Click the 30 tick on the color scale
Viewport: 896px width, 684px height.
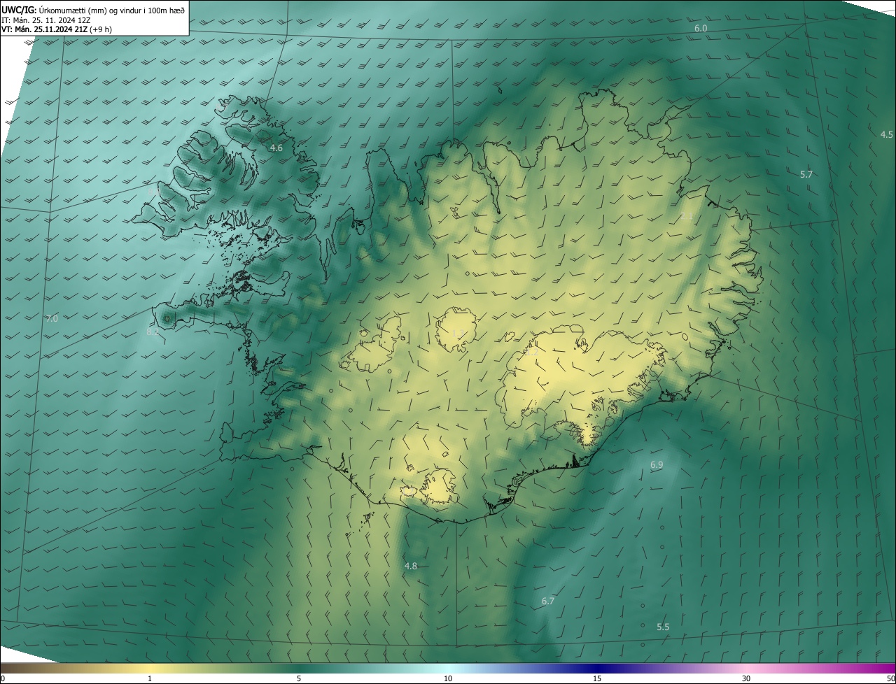(x=746, y=678)
